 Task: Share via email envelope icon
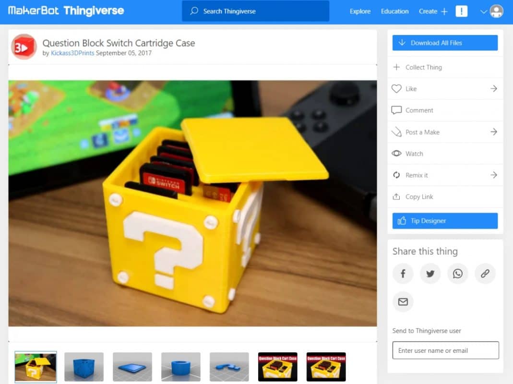[403, 301]
